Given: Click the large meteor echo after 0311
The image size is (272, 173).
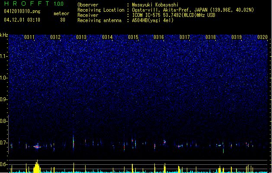Looking at the screenshot, I should (37, 147).
